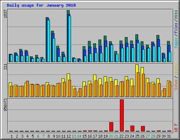This screenshot has width=180, height=140.
Task: Click the red kB bar on day 26
Action: tap(143, 129)
